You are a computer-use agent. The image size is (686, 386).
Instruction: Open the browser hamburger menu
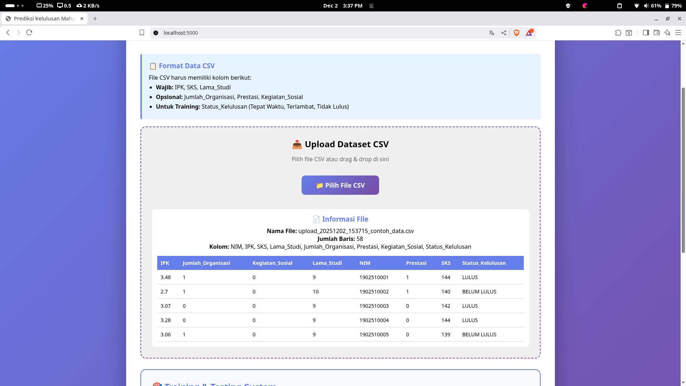tap(678, 33)
